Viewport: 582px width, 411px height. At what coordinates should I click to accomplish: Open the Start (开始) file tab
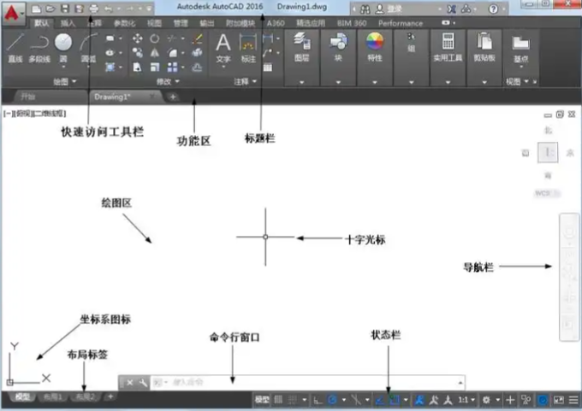tap(28, 97)
